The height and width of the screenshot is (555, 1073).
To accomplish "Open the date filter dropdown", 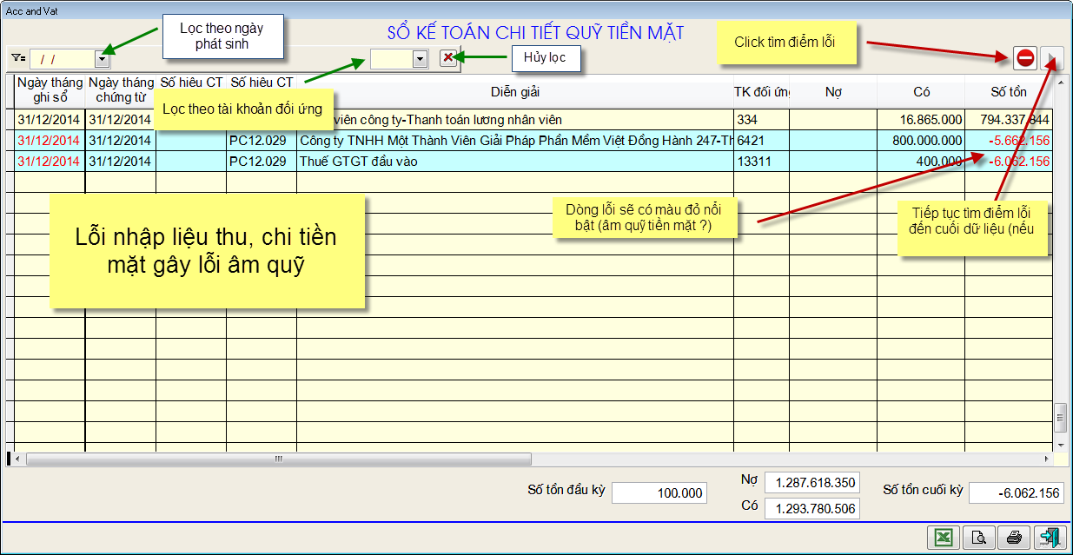I will [x=103, y=58].
